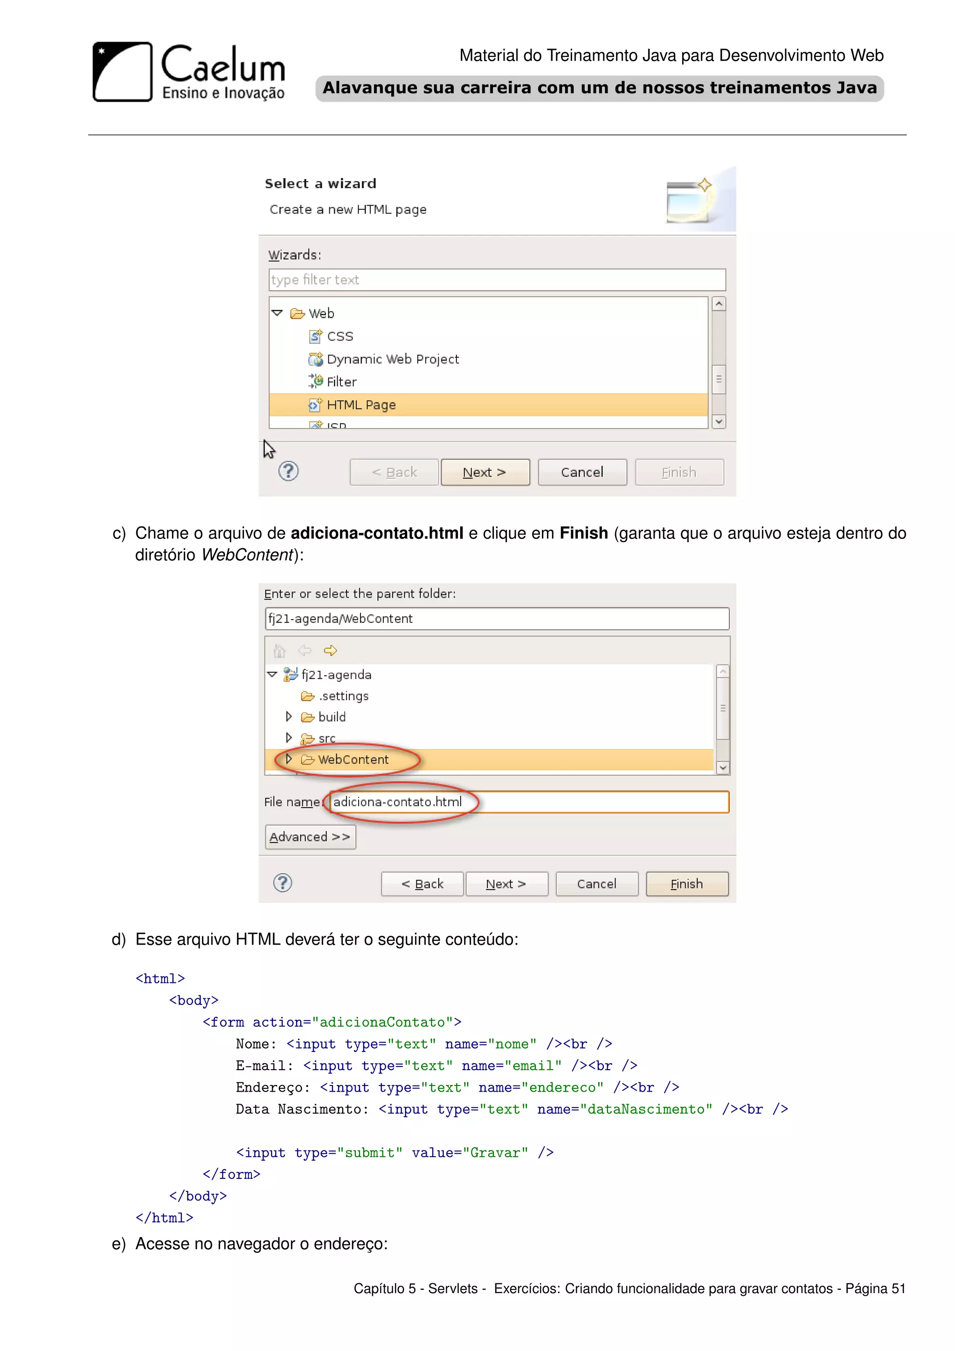Click the Web folder icon in wizards list
955x1351 pixels.
[298, 313]
